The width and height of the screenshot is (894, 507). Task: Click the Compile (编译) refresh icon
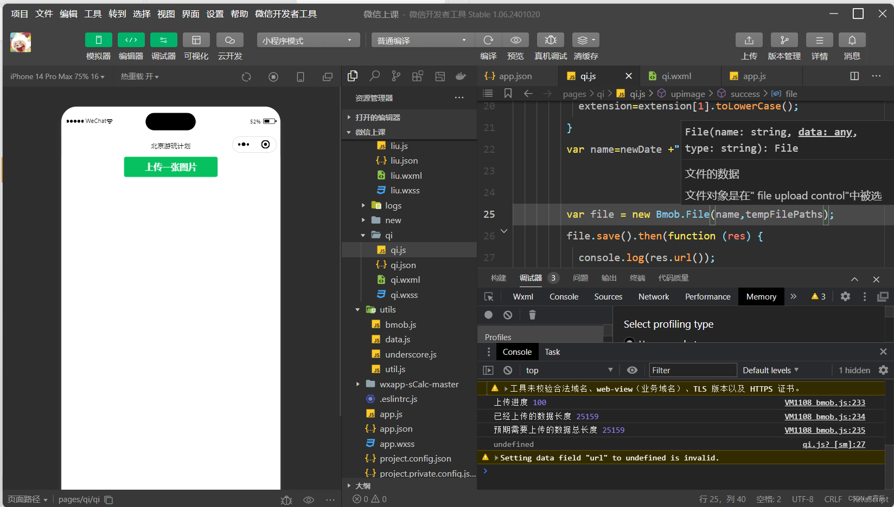pyautogui.click(x=488, y=40)
